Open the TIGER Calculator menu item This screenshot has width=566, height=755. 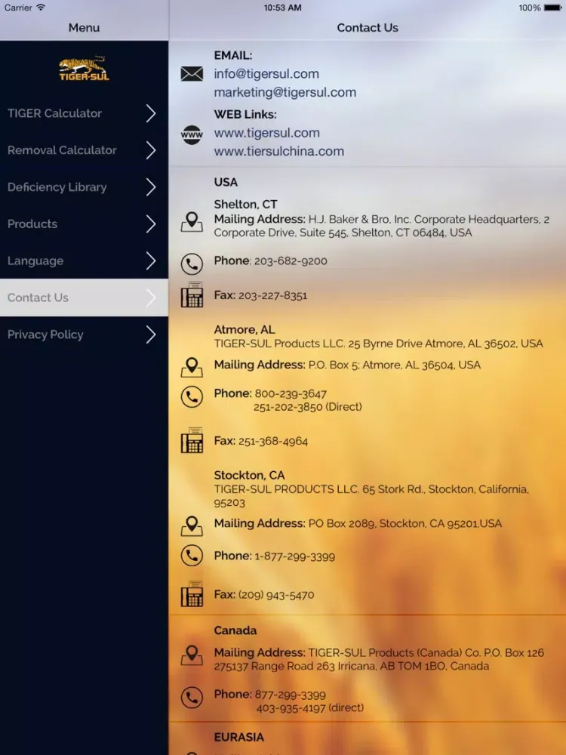(85, 113)
